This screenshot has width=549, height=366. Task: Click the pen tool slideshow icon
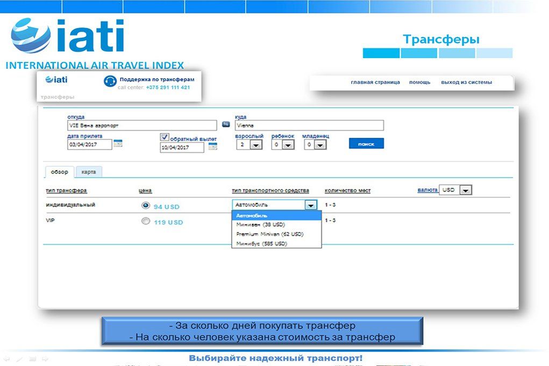tap(19, 358)
